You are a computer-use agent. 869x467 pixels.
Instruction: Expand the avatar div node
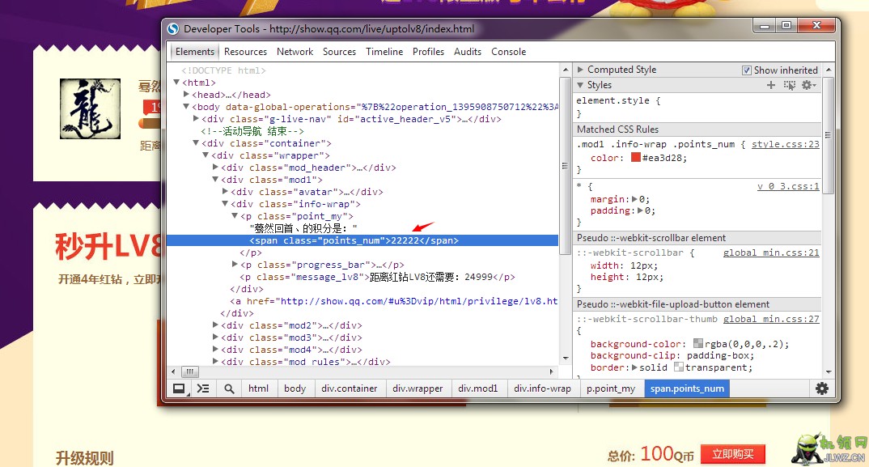[226, 191]
